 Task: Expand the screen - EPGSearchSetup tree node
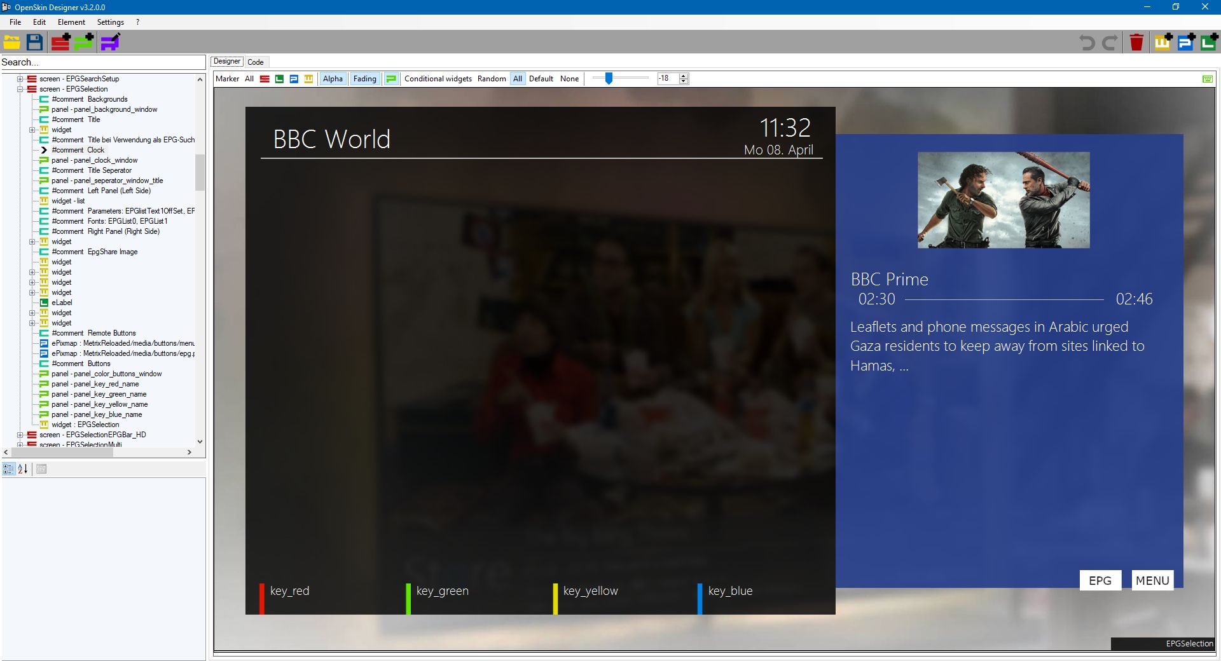click(20, 79)
